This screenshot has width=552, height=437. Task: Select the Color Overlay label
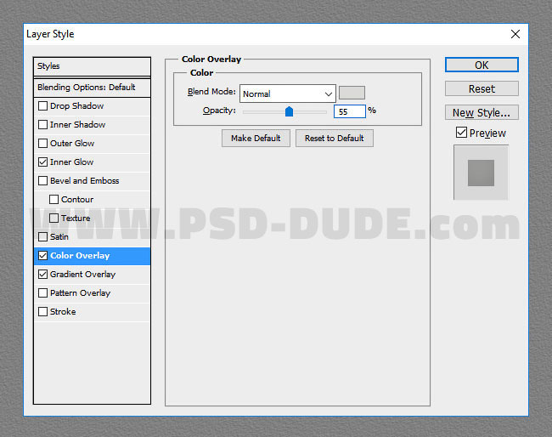(80, 256)
